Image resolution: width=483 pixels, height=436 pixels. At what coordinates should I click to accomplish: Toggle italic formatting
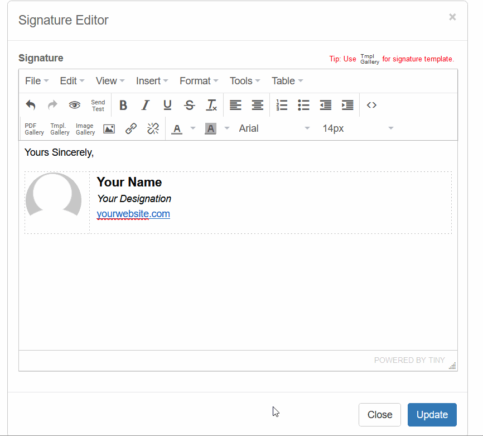pyautogui.click(x=145, y=105)
